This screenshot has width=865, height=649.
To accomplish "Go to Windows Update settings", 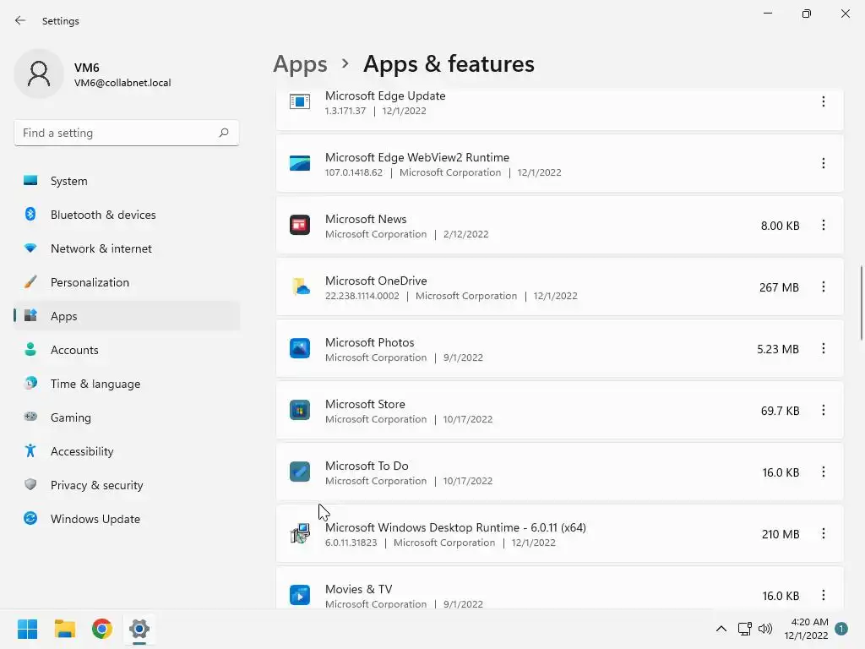I will click(x=95, y=519).
